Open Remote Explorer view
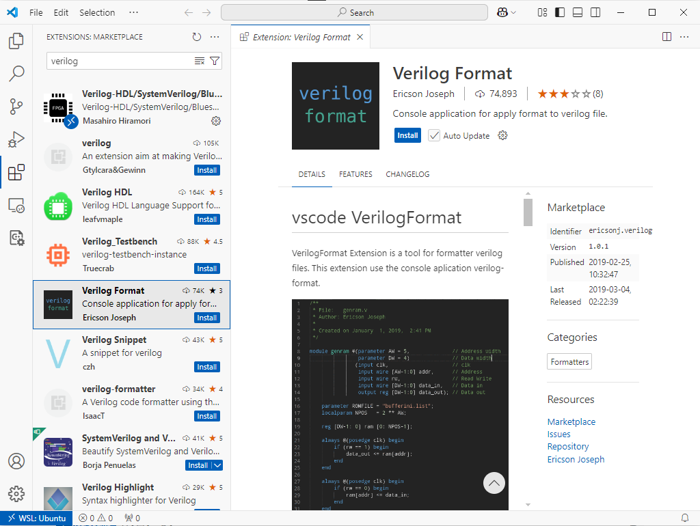This screenshot has height=526, width=700. coord(16,206)
